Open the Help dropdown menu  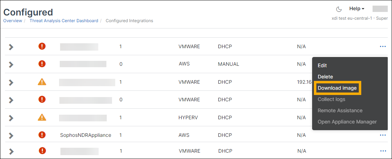point(357,8)
